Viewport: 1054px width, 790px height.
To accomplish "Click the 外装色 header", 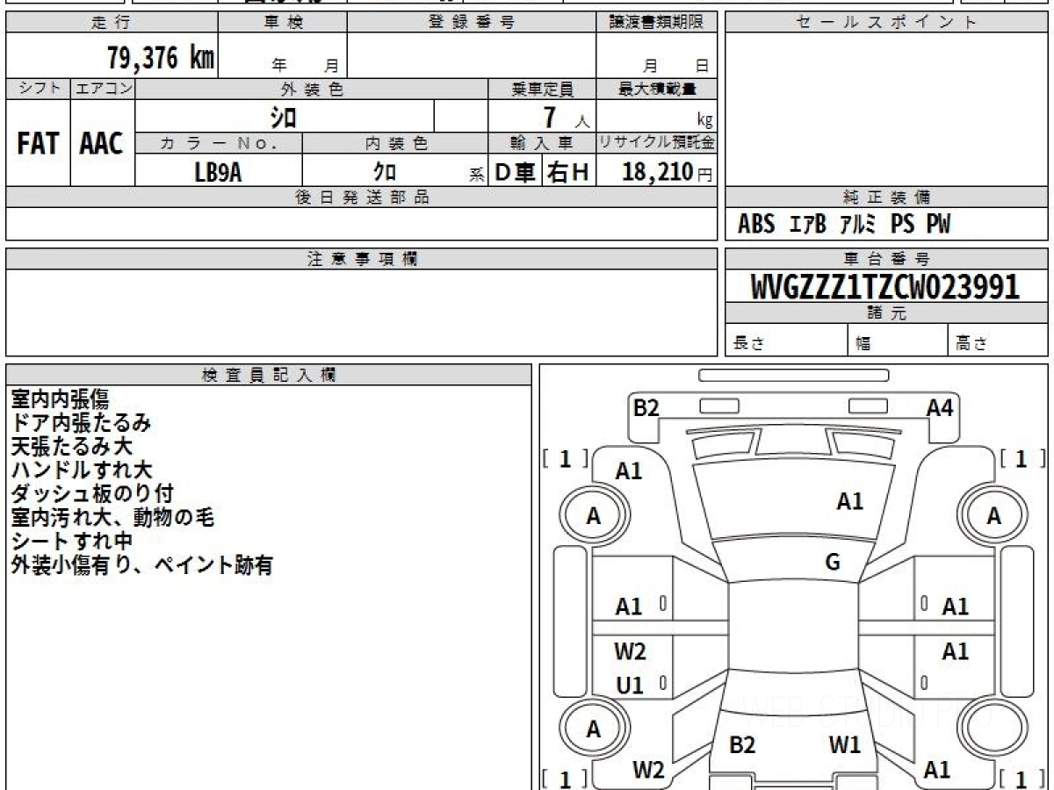I will point(312,89).
